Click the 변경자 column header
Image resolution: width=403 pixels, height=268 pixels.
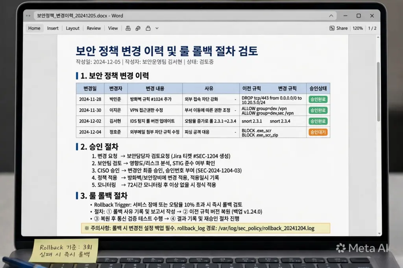coord(116,88)
